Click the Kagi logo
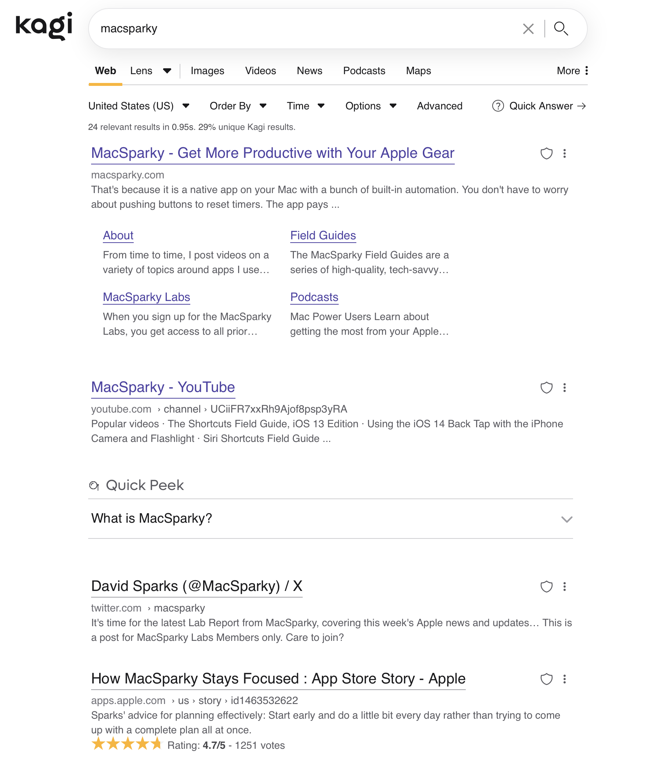Screen dimensions: 648x773 pos(44,26)
